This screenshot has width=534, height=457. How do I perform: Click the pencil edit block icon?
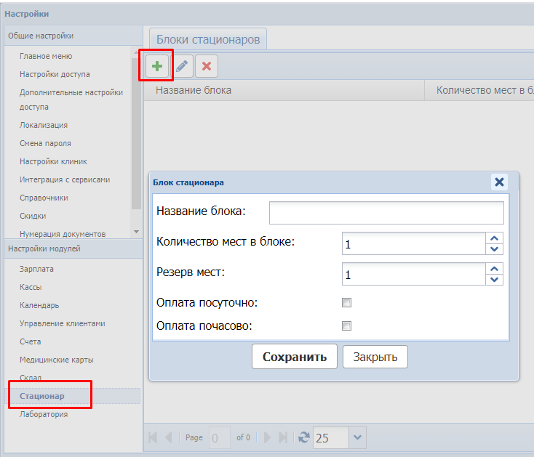pyautogui.click(x=182, y=67)
